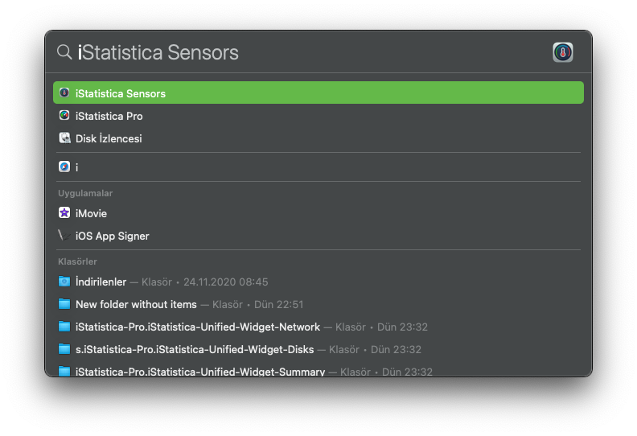
Task: Open the İndirilenler folder result
Action: pos(101,282)
